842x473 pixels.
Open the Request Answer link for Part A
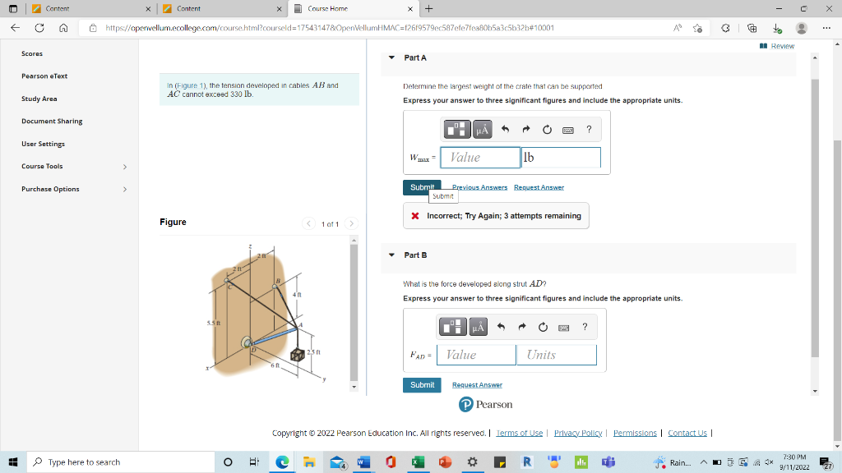click(539, 187)
